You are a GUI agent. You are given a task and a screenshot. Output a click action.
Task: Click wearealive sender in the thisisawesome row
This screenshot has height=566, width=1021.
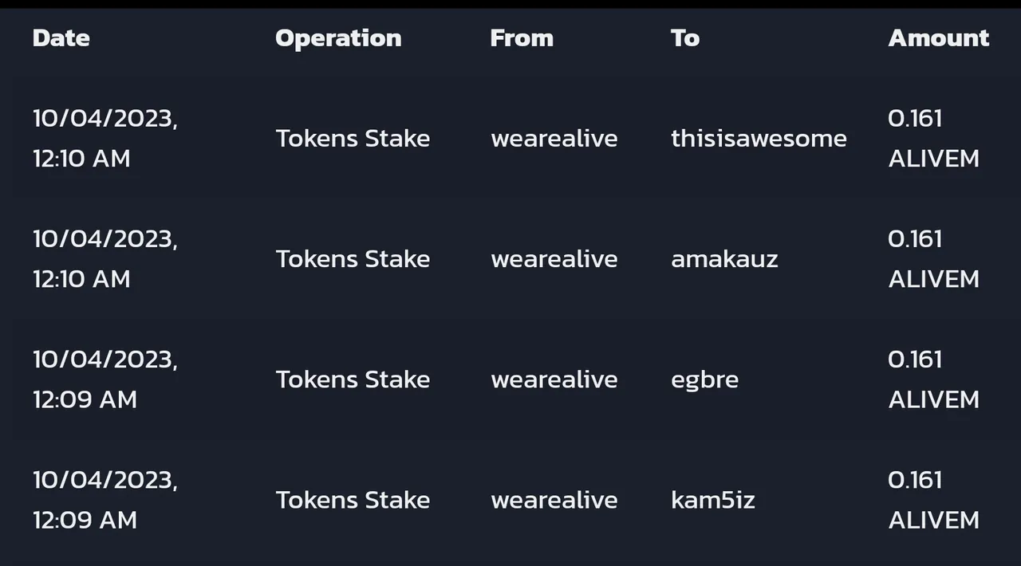point(554,139)
